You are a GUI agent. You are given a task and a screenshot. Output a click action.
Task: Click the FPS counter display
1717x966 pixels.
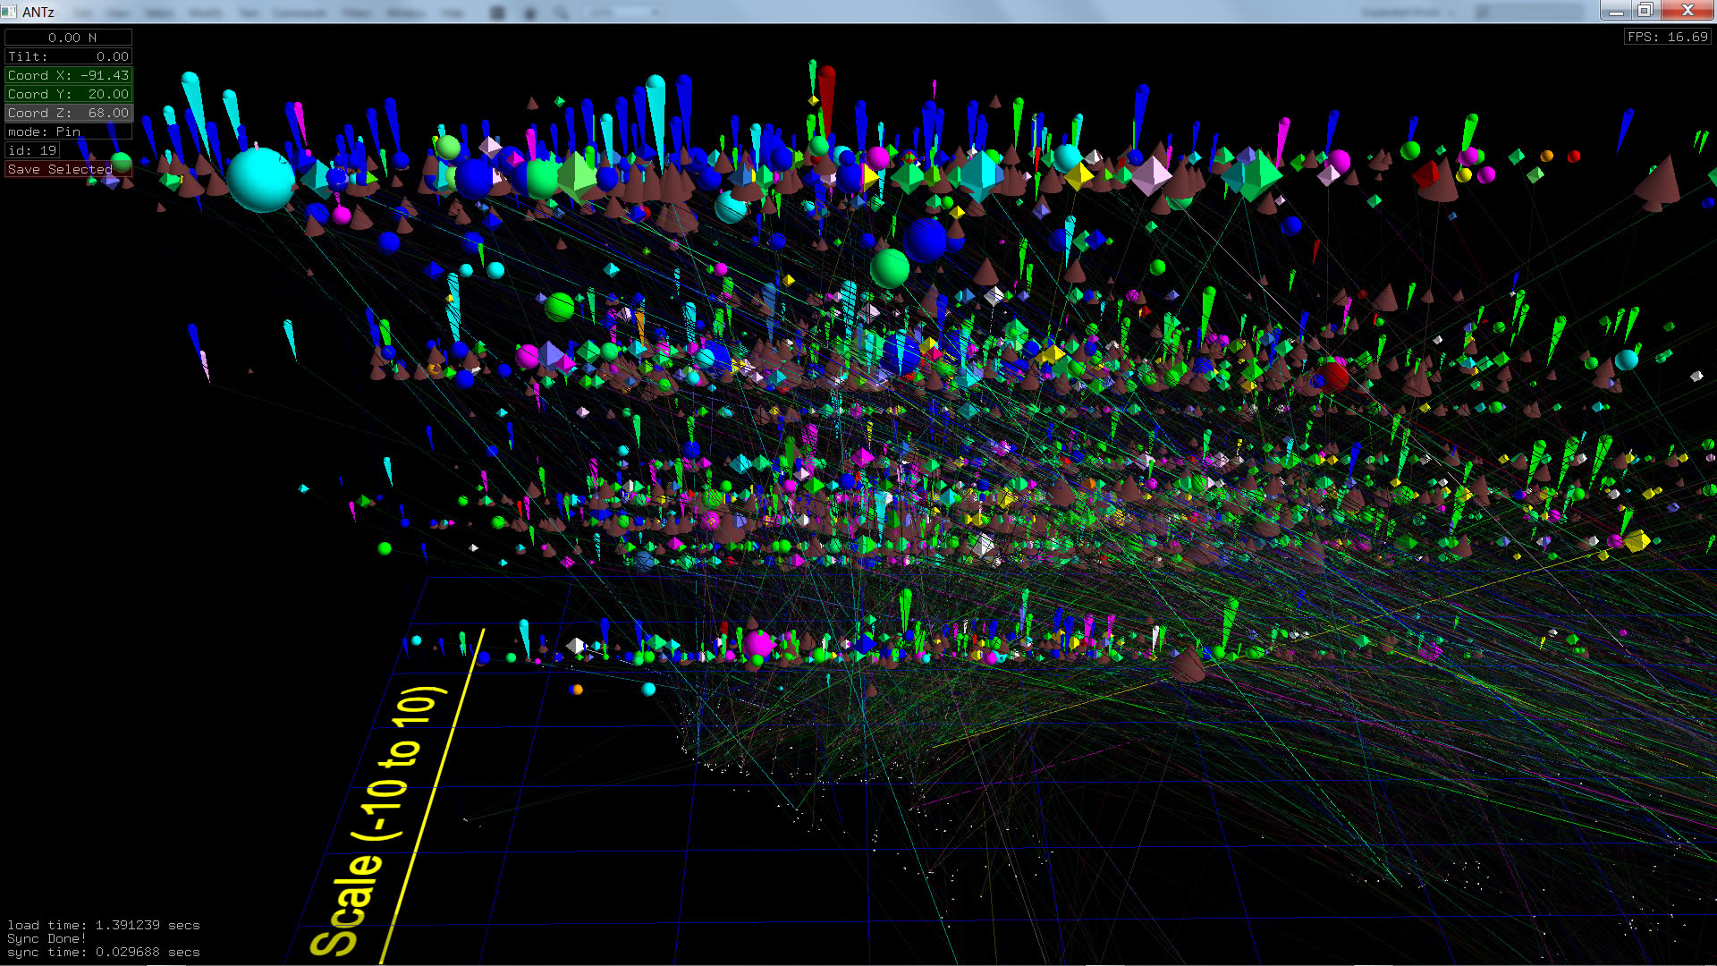point(1667,37)
